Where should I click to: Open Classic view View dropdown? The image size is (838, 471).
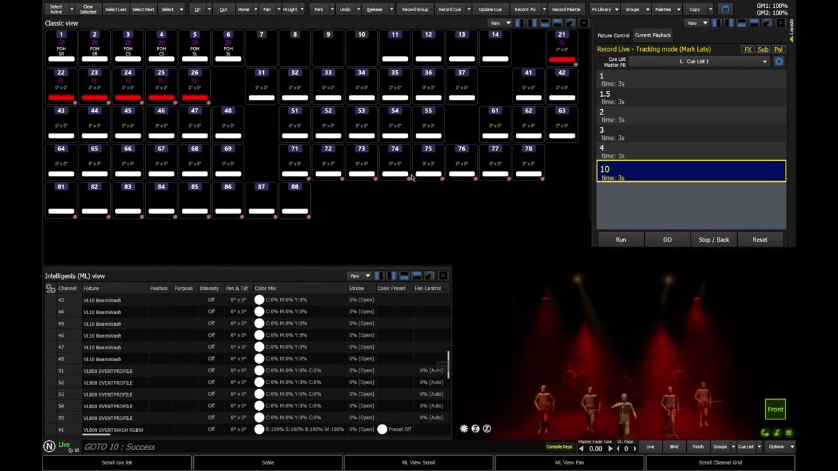tap(500, 23)
